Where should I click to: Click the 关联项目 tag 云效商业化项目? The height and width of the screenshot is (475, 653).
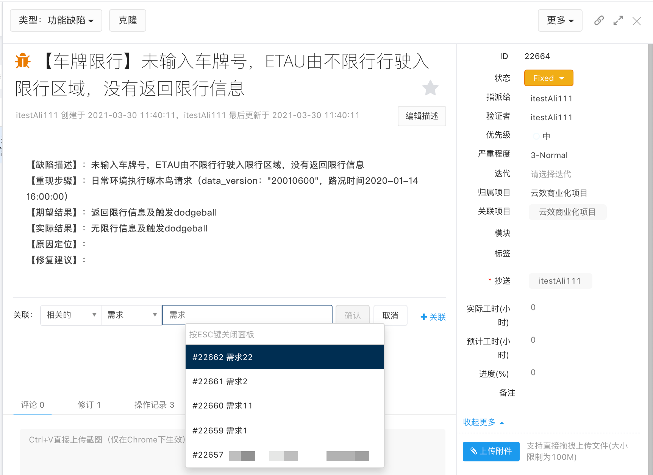pyautogui.click(x=567, y=212)
